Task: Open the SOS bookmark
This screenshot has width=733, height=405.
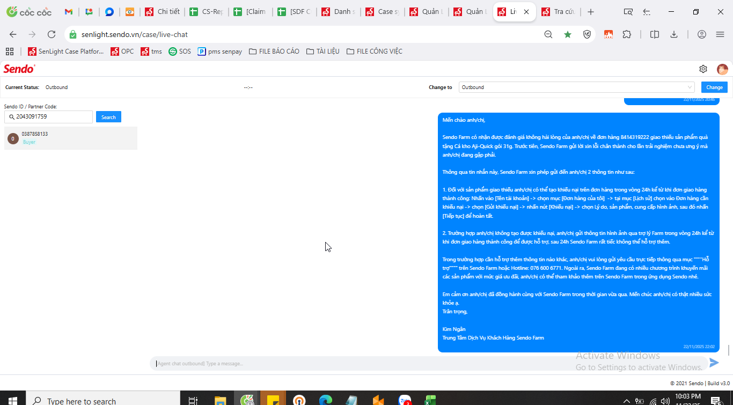Action: pos(180,51)
